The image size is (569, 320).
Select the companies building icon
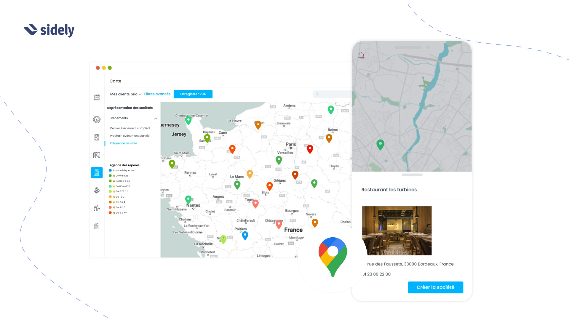click(97, 172)
